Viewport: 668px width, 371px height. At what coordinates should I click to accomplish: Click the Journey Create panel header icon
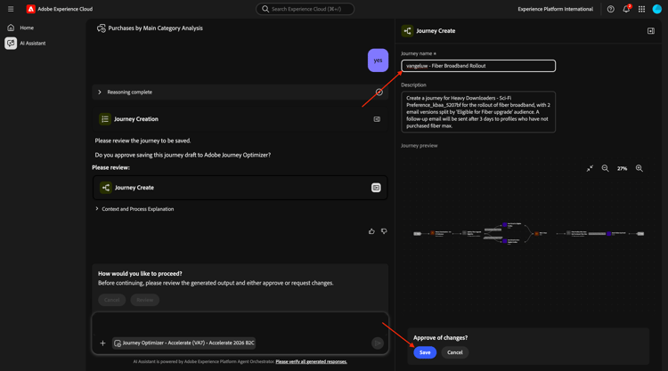[x=407, y=30]
